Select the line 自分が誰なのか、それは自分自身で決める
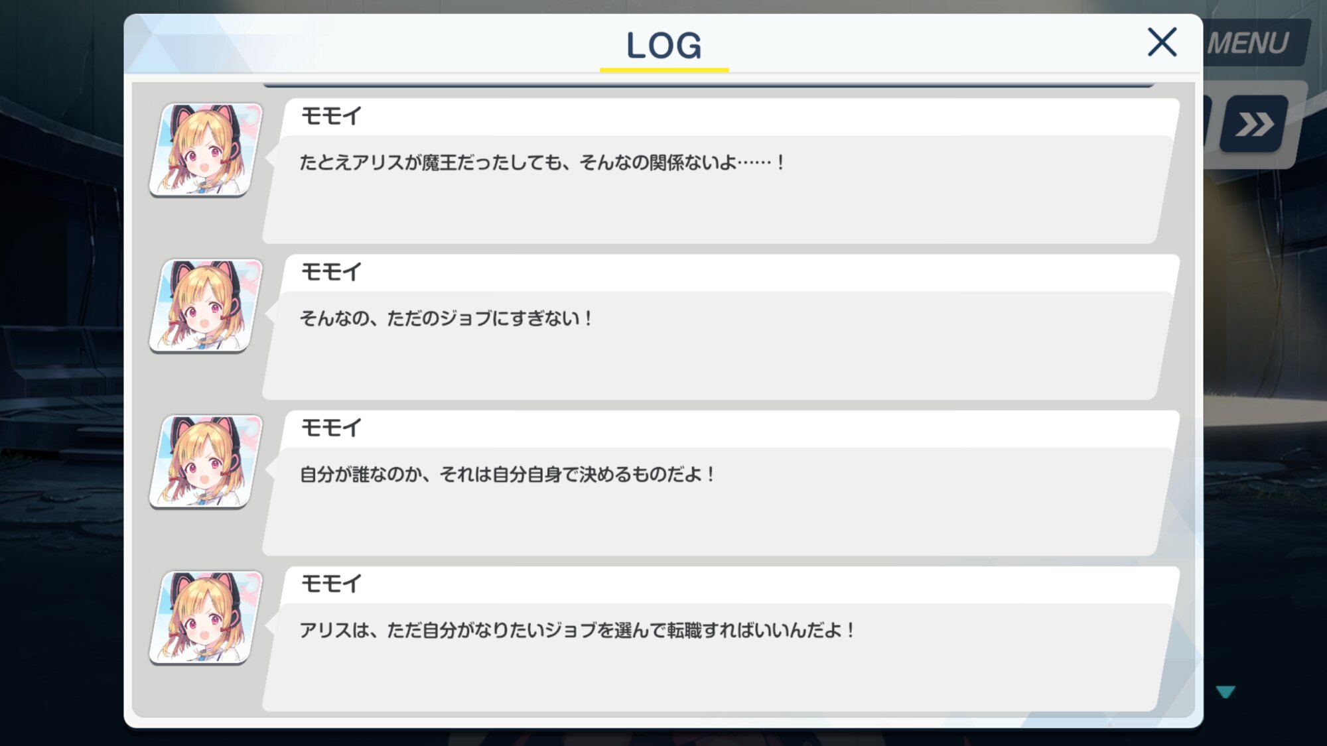The height and width of the screenshot is (746, 1327). [x=507, y=474]
